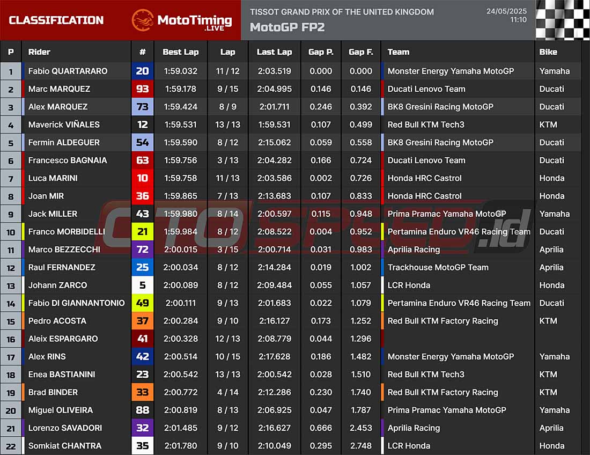Click Gap F. value 2.748
590x455 pixels.
(361, 445)
